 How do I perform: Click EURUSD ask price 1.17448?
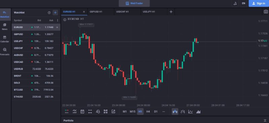[49, 27]
